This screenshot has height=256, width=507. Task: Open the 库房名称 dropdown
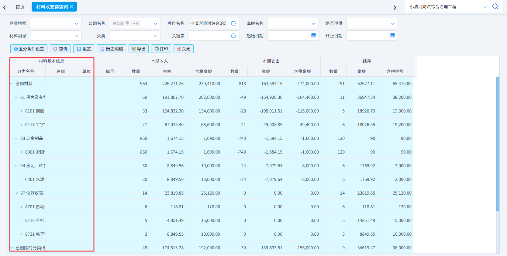[293, 23]
